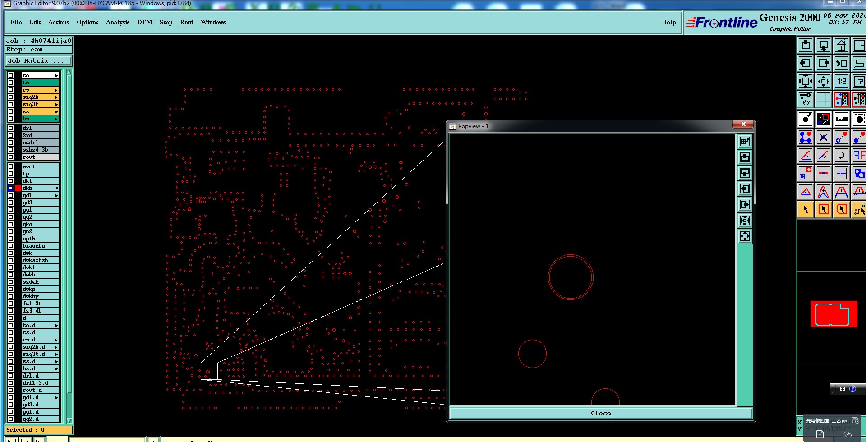Toggle the checkbox for layer fz1-2t

point(11,304)
